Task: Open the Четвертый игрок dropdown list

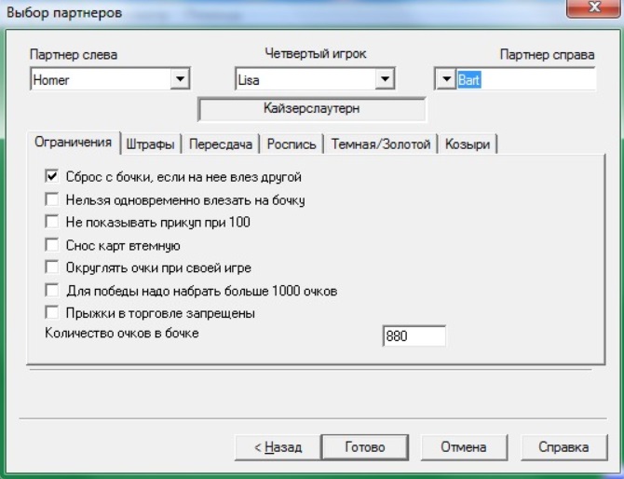Action: (385, 80)
